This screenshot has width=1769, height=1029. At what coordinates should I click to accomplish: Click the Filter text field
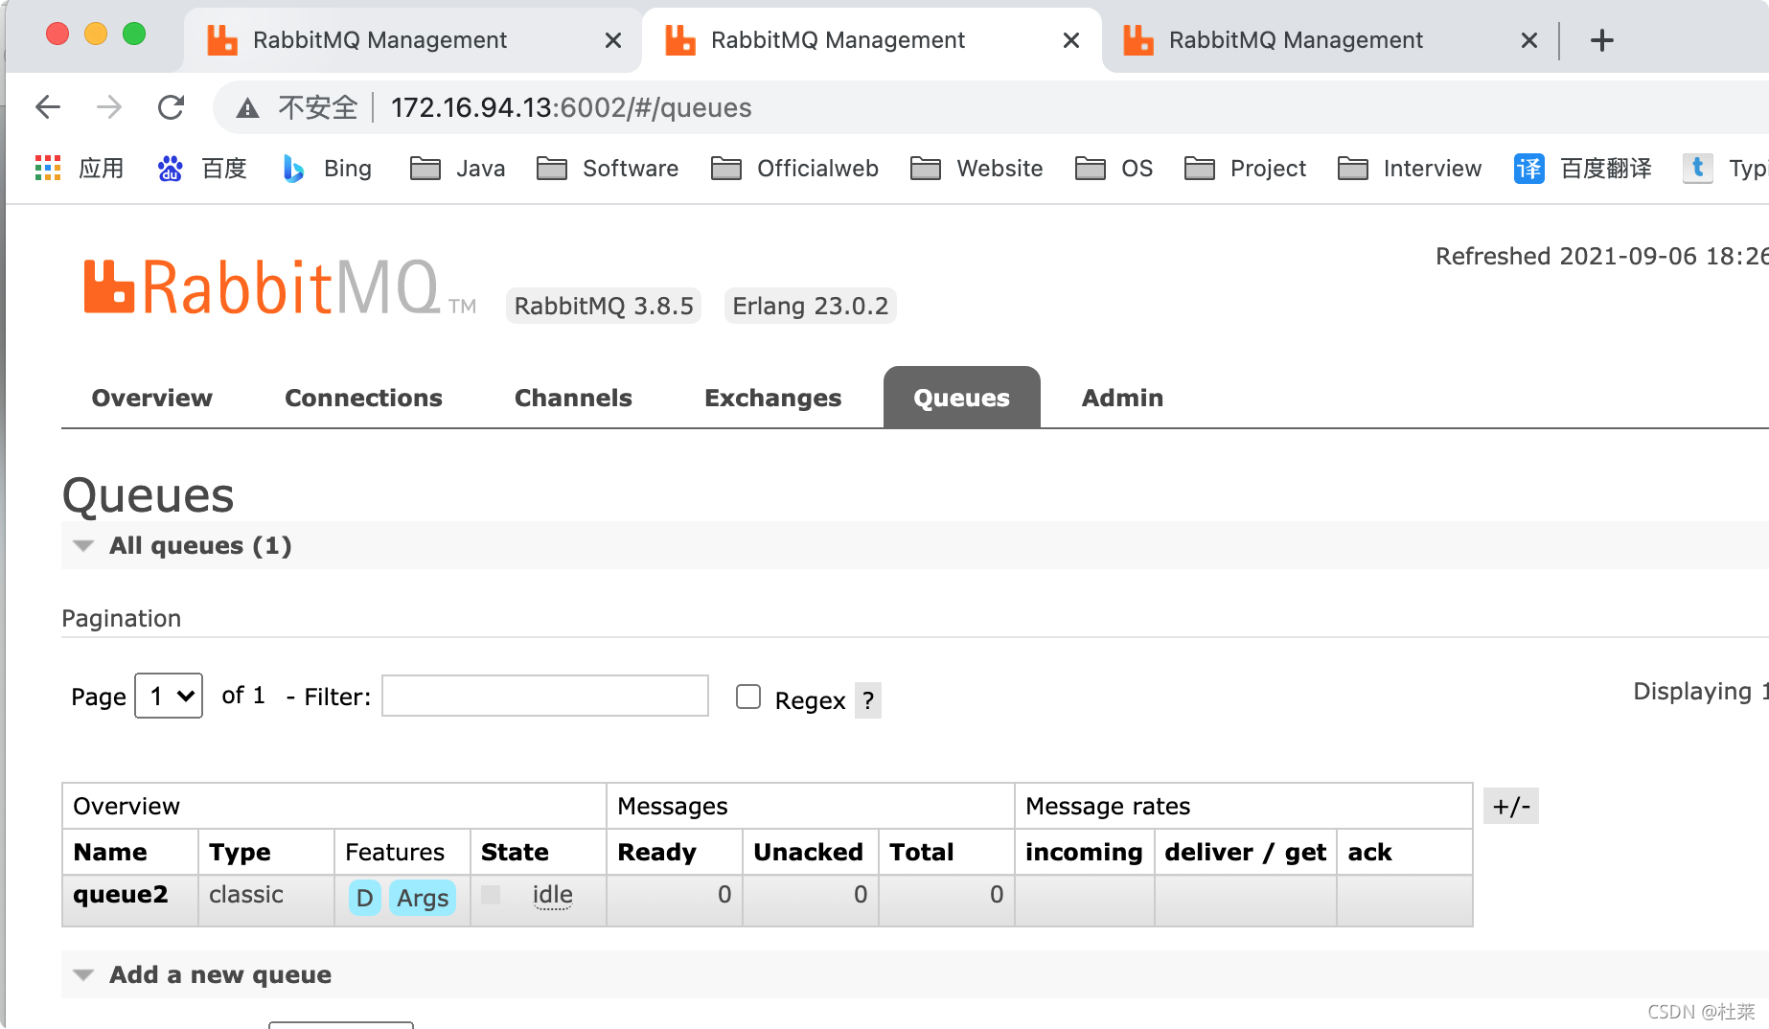click(545, 696)
